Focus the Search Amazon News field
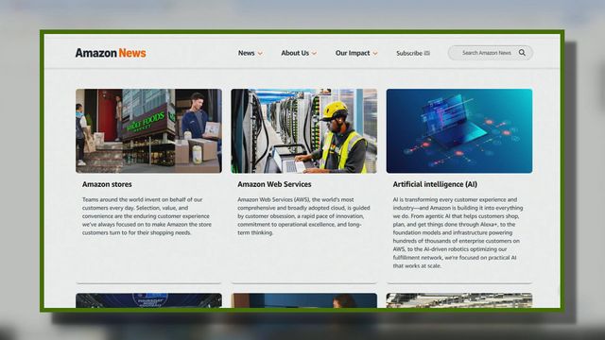This screenshot has width=605, height=340. click(x=491, y=53)
